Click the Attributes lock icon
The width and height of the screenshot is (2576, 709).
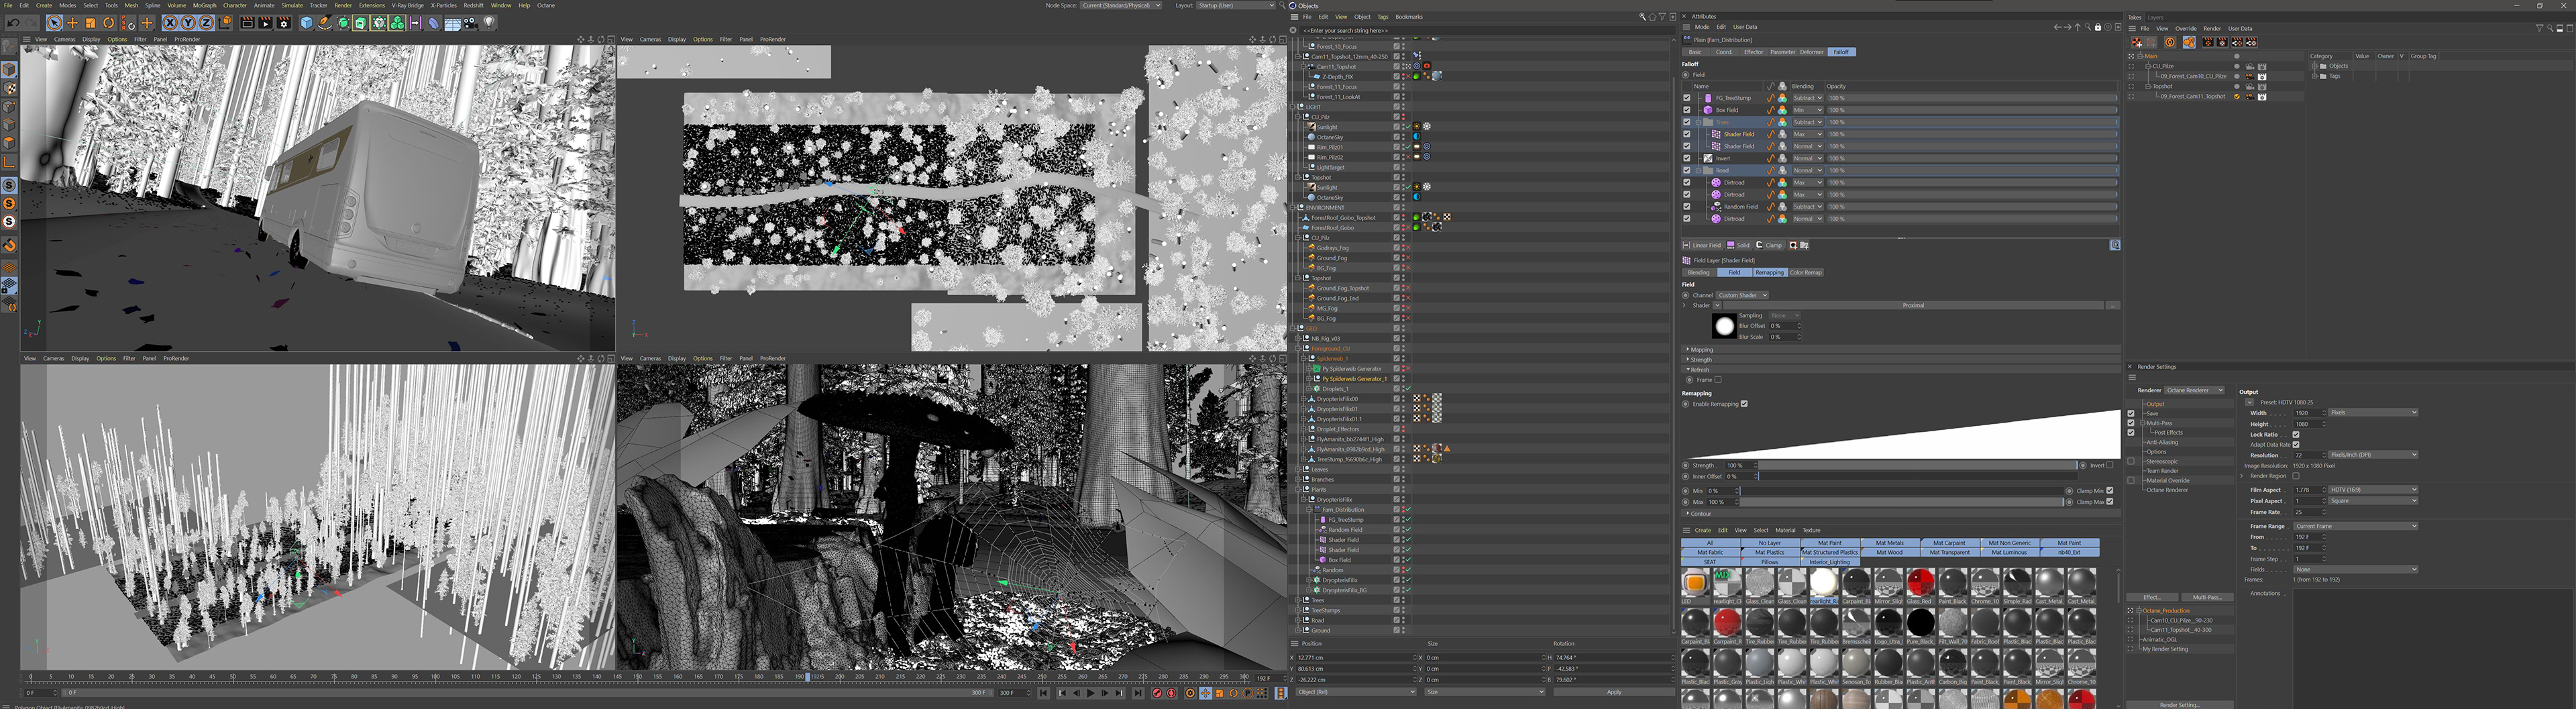pos(2098,27)
